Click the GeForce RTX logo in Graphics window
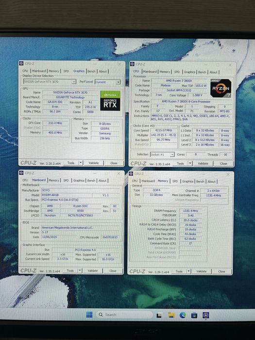This screenshot has height=340, width=255. coord(110,101)
